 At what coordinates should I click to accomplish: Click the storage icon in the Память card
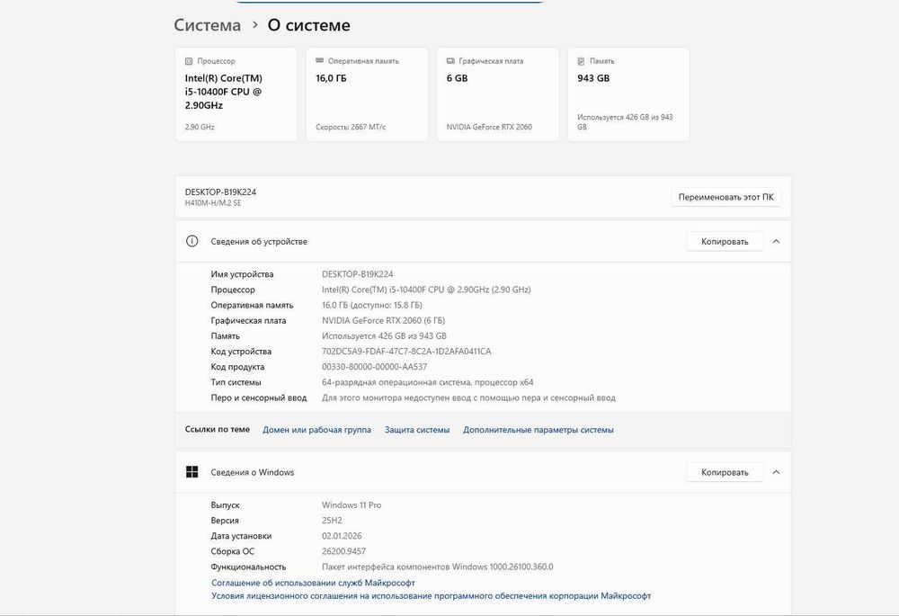[x=581, y=61]
